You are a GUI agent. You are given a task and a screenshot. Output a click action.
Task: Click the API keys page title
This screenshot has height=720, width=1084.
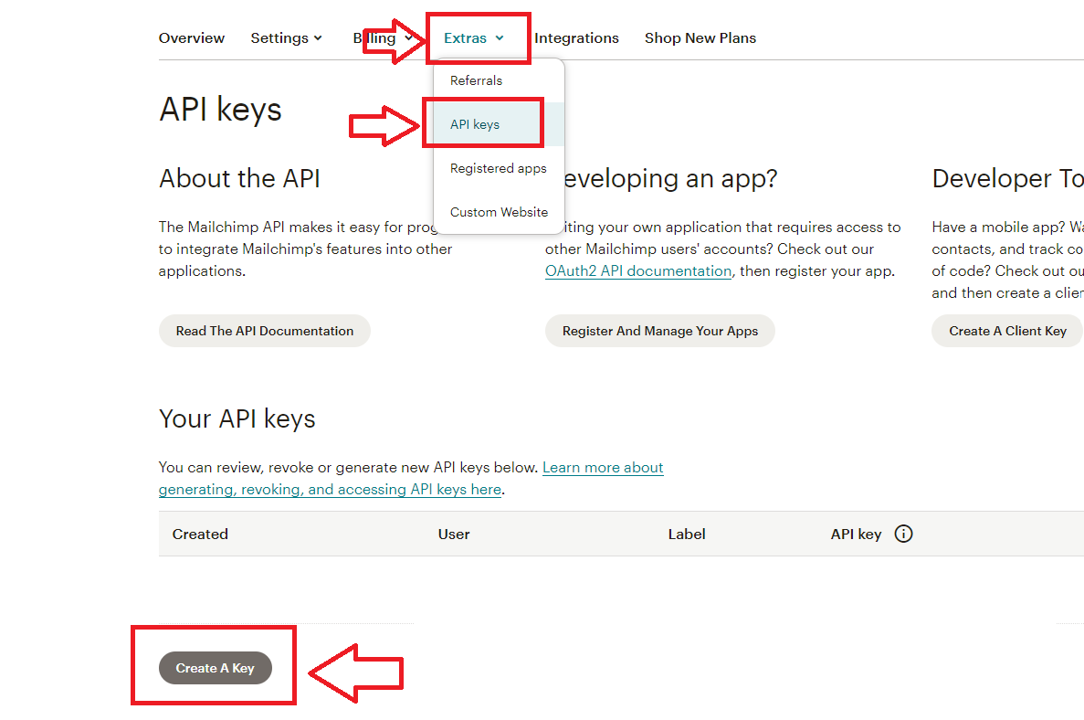(220, 110)
